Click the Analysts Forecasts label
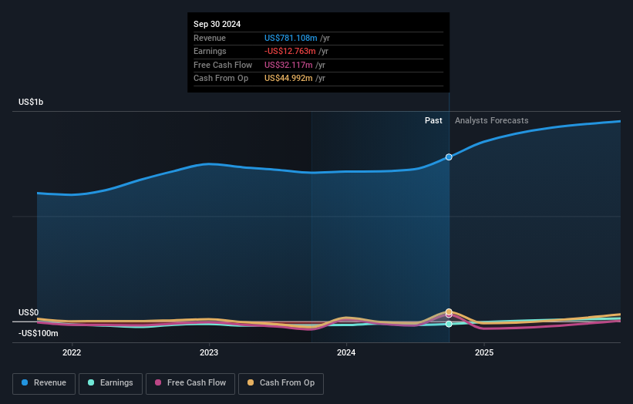 (491, 121)
